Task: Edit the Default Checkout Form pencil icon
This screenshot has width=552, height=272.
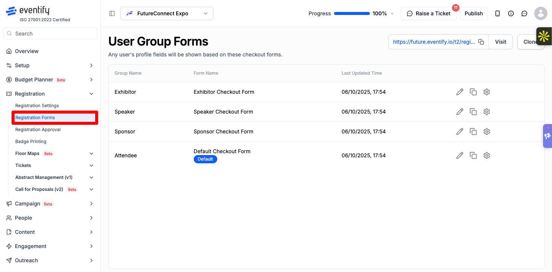Action: 460,155
